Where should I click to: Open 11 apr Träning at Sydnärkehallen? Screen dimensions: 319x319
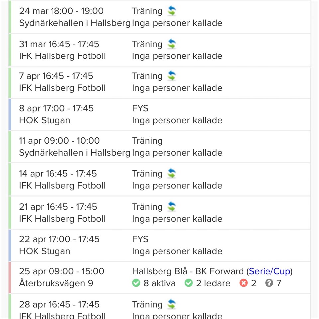(x=147, y=141)
